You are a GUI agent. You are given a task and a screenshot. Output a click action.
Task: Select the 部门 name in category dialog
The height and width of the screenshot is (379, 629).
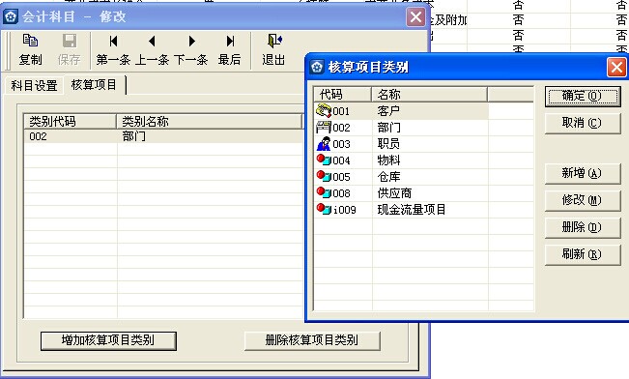[x=388, y=128]
